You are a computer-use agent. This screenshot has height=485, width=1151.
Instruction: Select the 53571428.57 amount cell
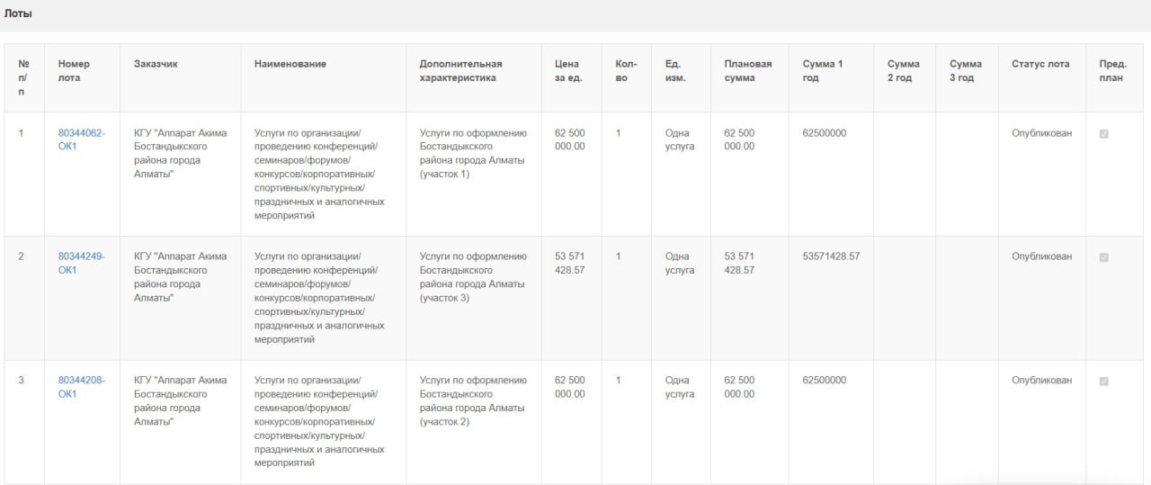831,256
